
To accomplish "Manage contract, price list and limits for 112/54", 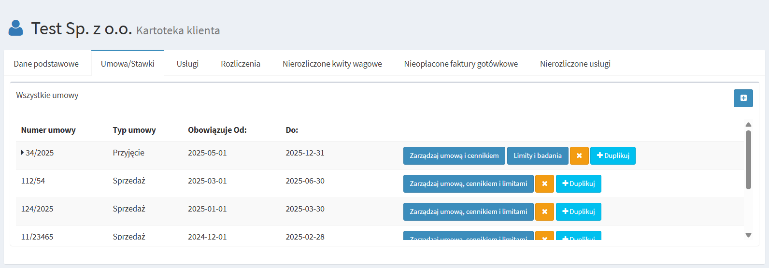I will pos(468,183).
